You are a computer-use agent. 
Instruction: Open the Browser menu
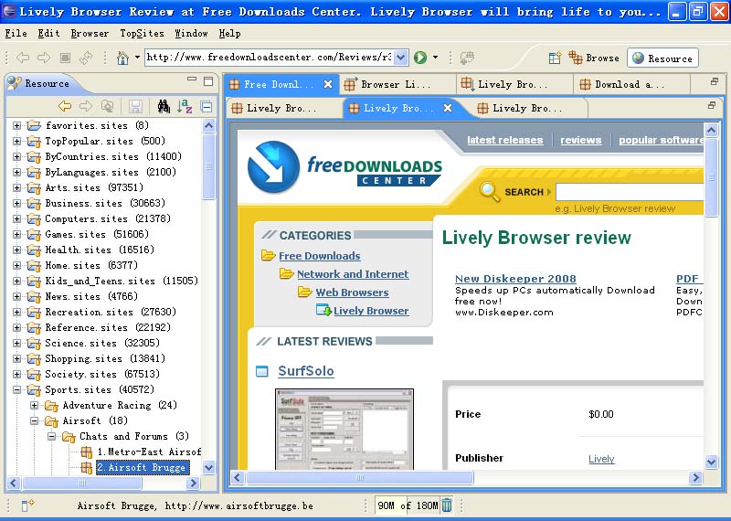[x=90, y=33]
